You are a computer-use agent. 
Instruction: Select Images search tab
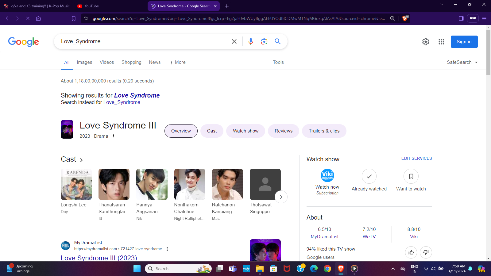(84, 62)
